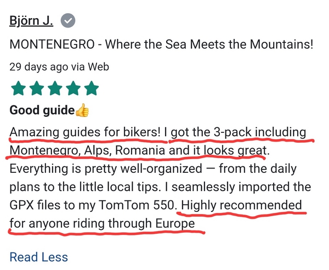Screen dimensions: 329x270
Task: Click 'for anyone riding through Europe' line
Action: point(102,223)
